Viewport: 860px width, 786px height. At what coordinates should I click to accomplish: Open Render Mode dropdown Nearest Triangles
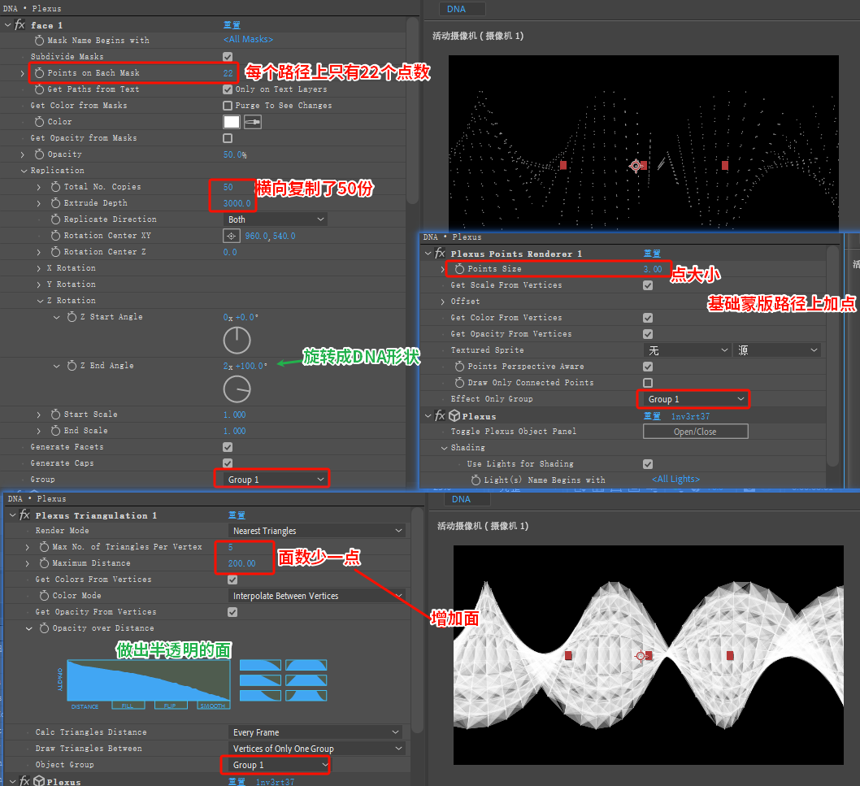(316, 531)
